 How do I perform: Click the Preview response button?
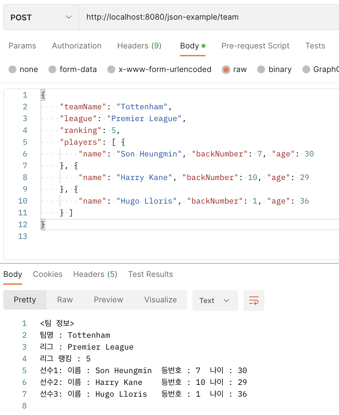point(108,300)
